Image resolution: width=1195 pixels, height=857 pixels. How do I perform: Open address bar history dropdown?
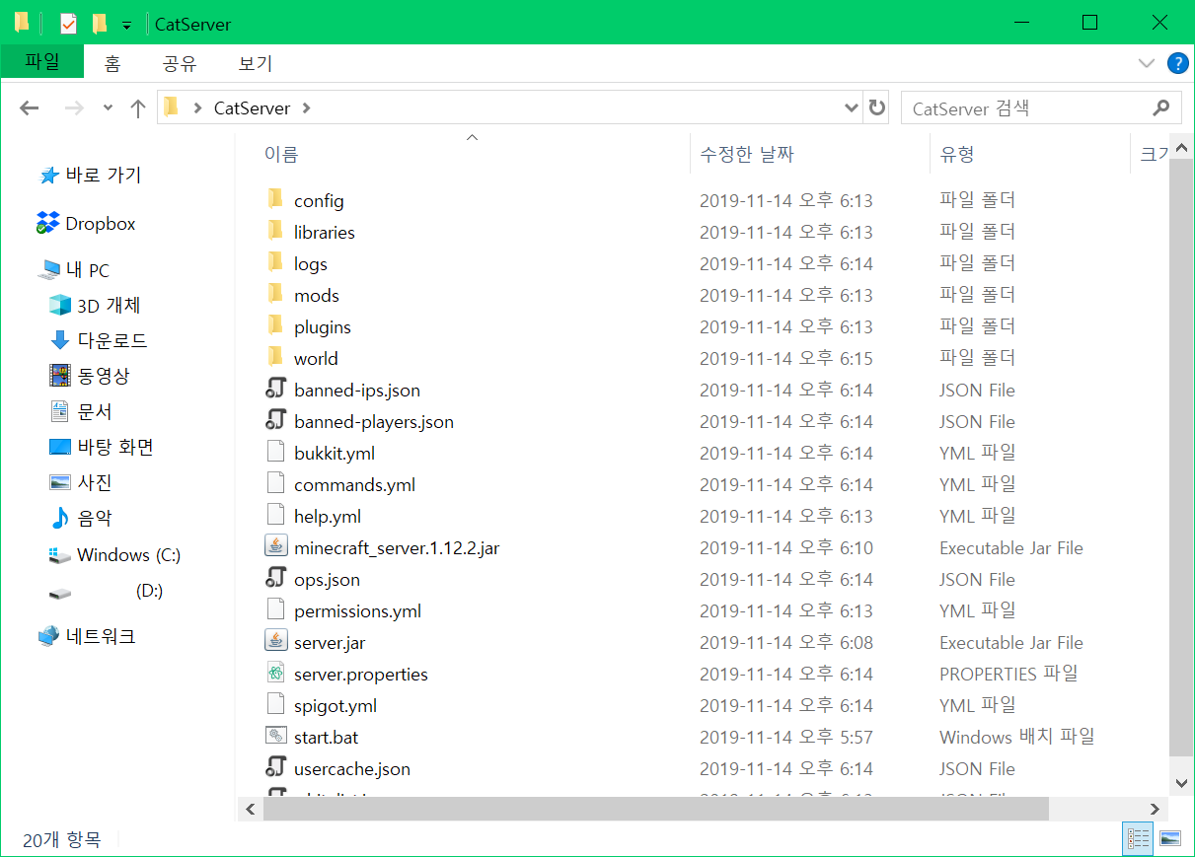point(852,107)
